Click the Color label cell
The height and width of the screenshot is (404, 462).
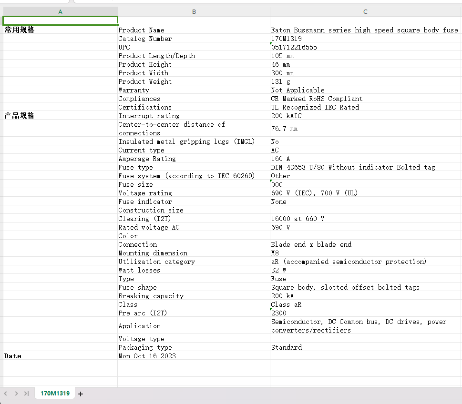[x=194, y=236]
